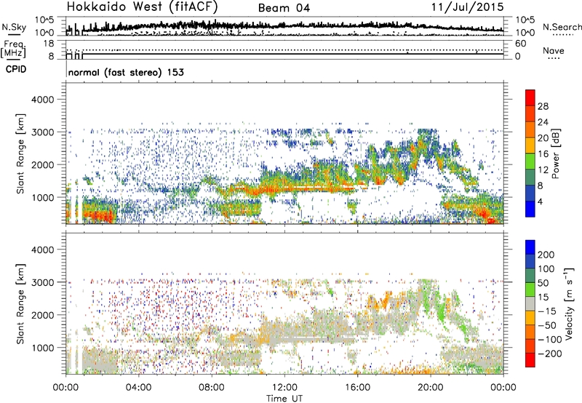Click the "Nave" legend label
582x403 pixels.
click(554, 50)
